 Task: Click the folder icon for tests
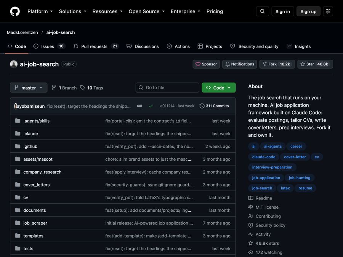18,249
